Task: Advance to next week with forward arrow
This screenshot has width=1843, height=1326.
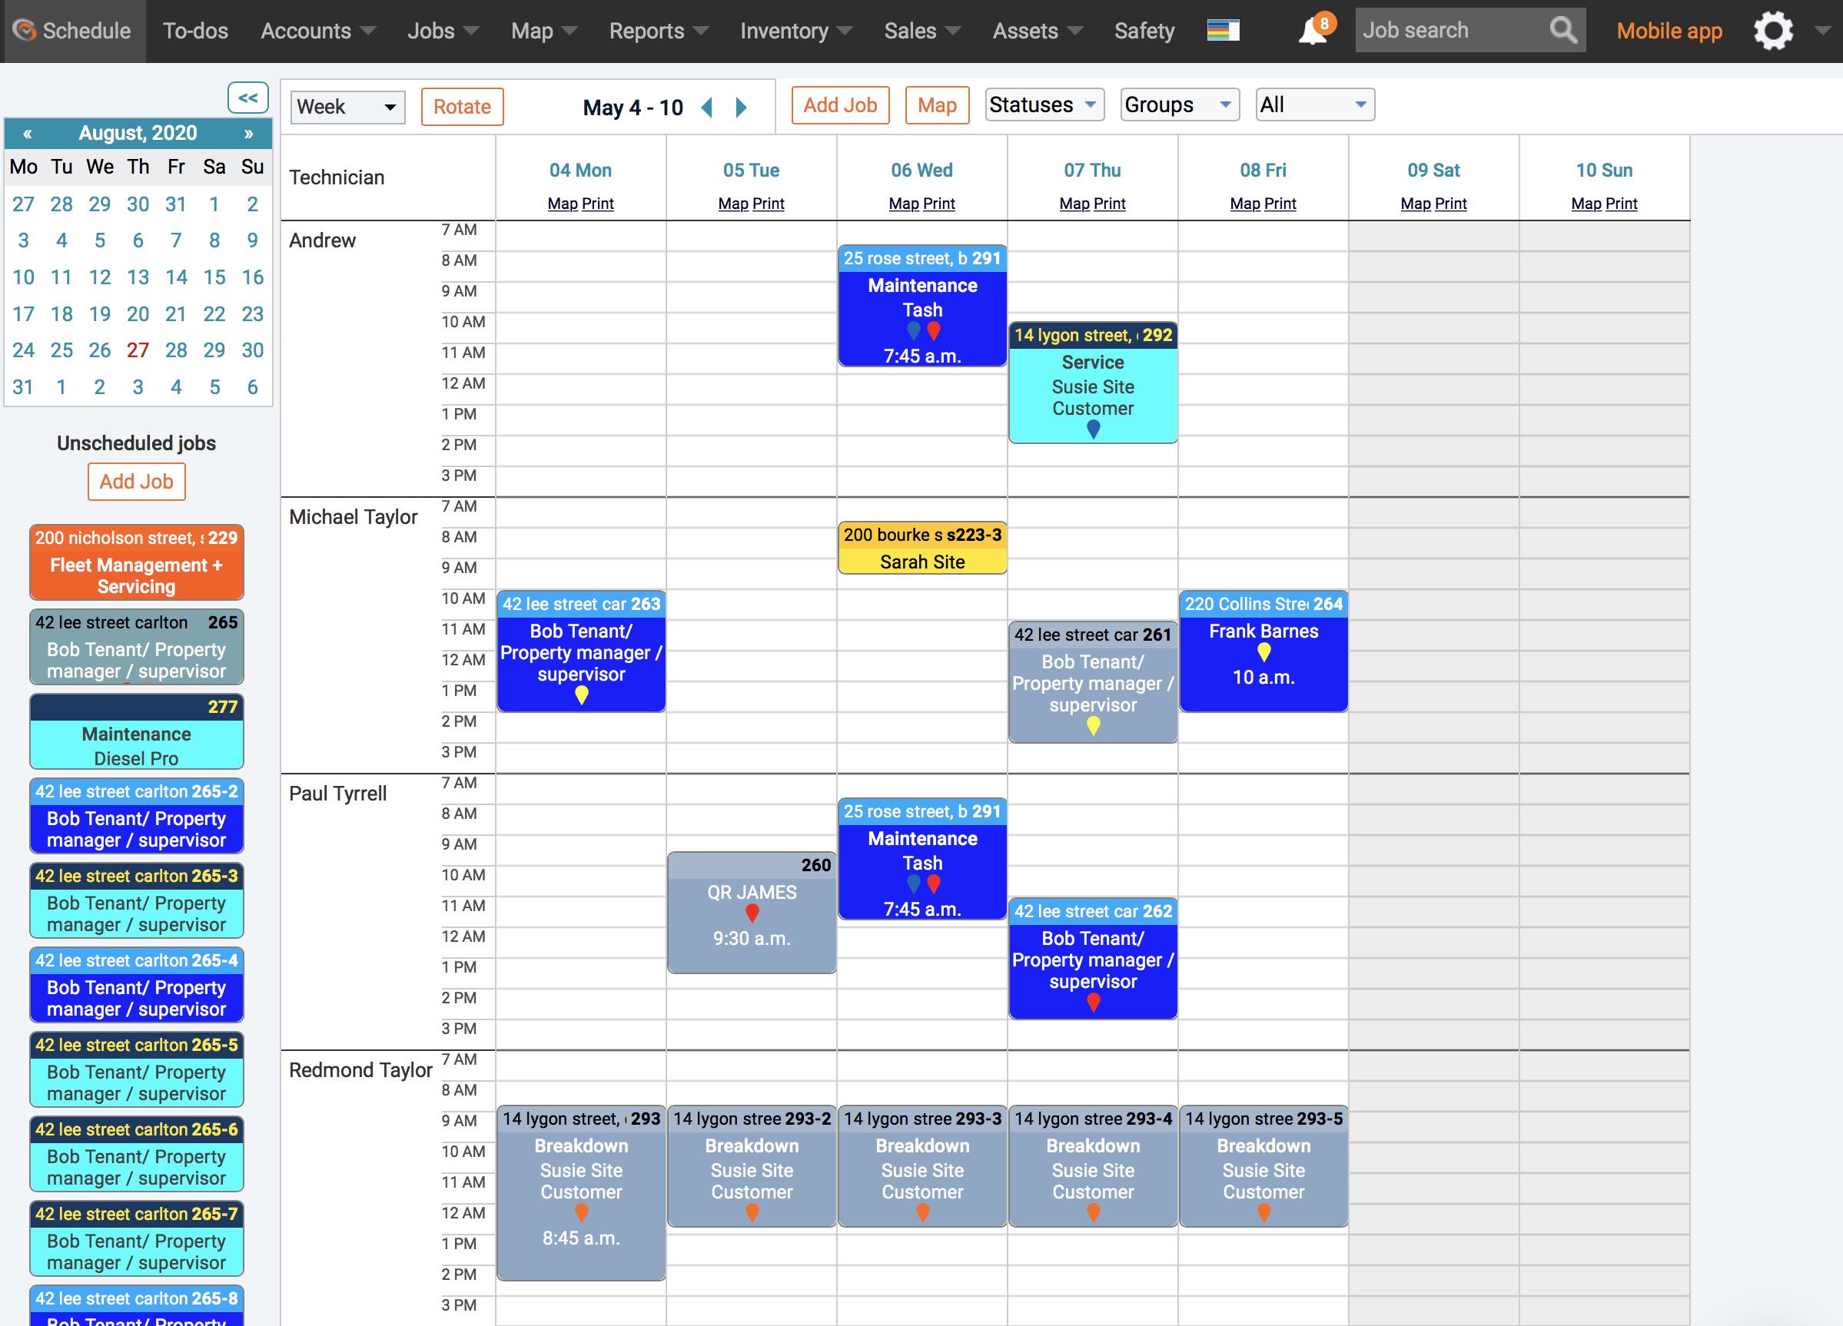Action: click(x=740, y=107)
